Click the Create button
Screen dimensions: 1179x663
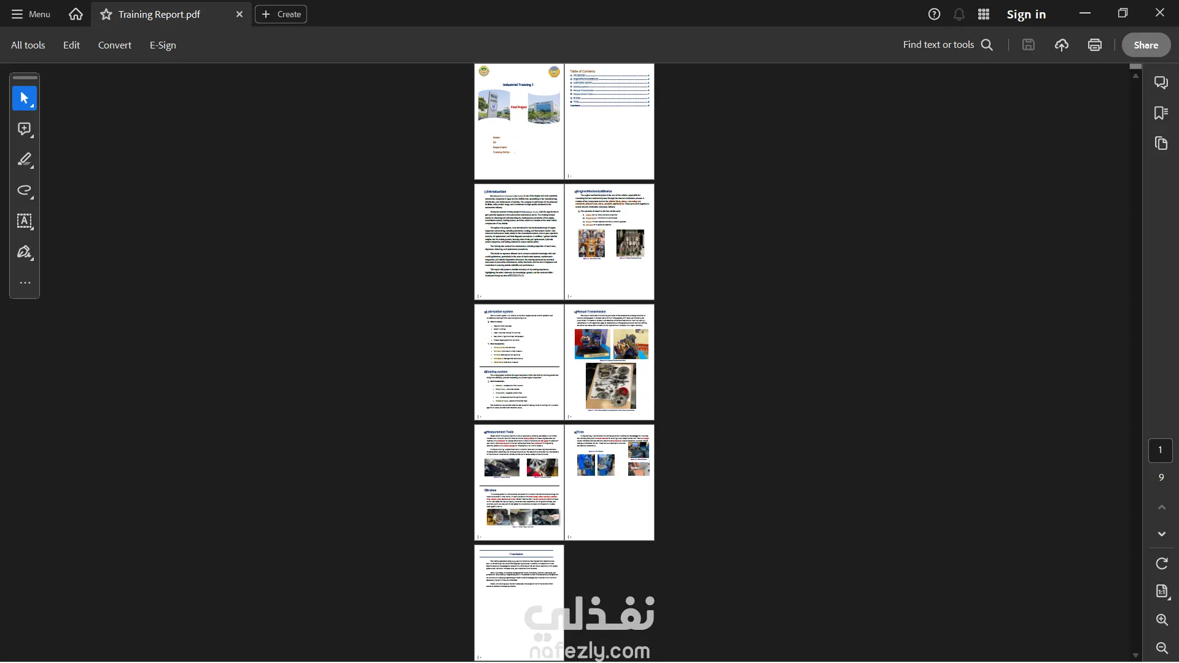[281, 14]
